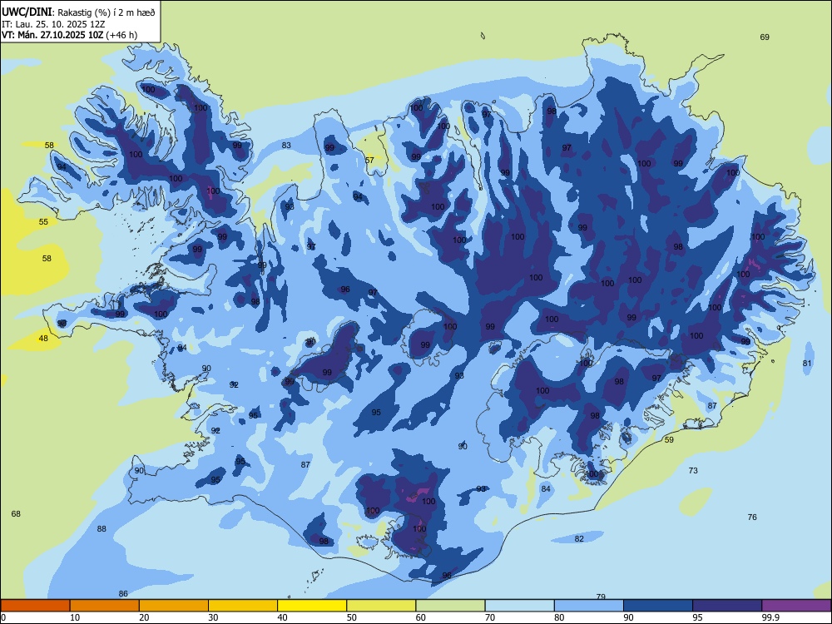Click the '88' value offshore southwest

[x=102, y=529]
